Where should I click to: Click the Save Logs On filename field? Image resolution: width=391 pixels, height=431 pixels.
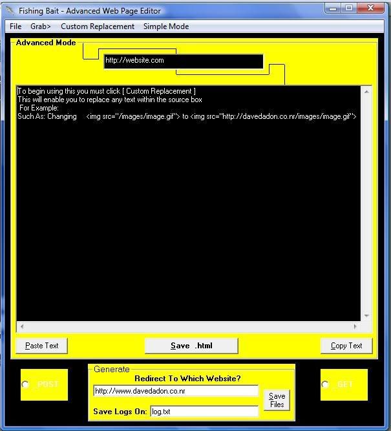204,411
